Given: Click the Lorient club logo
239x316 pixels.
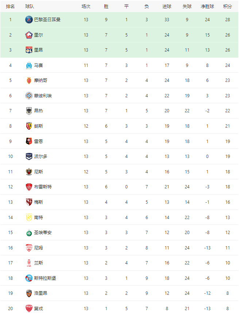Looking at the screenshot, I should click(29, 293).
